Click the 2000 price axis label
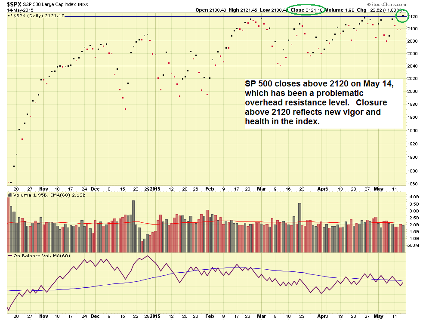Screen dimensions: 426x320 pyautogui.click(x=412, y=91)
